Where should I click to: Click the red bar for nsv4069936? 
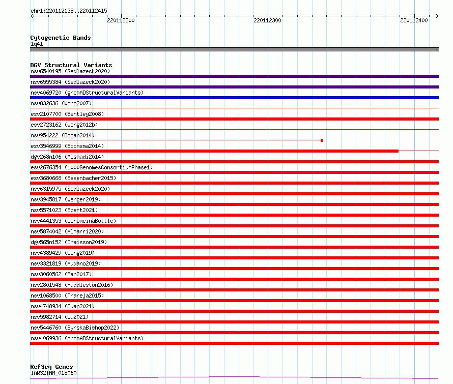click(234, 343)
